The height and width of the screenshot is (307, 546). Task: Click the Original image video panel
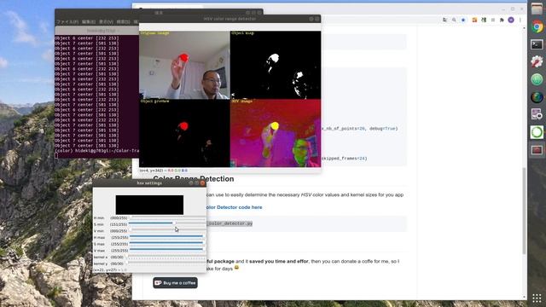point(184,65)
